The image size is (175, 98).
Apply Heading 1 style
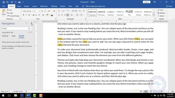click(x=111, y=13)
